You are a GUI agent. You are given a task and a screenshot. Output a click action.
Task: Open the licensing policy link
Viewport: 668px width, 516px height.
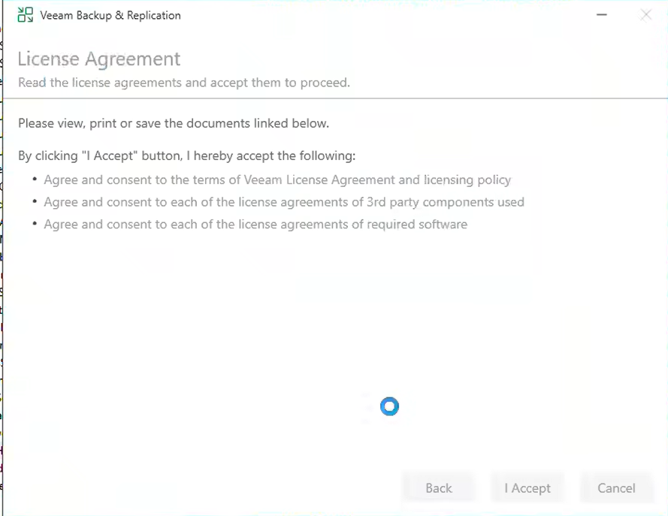pyautogui.click(x=467, y=180)
